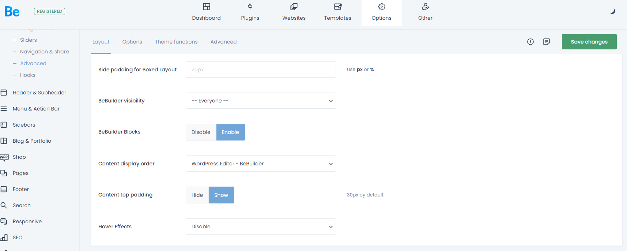Open the Plugins menu label
The image size is (627, 251).
coord(250,18)
